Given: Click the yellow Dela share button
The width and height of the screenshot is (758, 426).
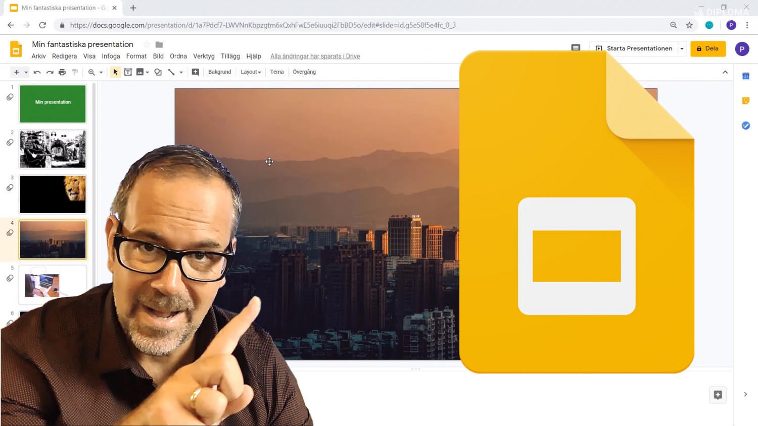Looking at the screenshot, I should pyautogui.click(x=708, y=48).
